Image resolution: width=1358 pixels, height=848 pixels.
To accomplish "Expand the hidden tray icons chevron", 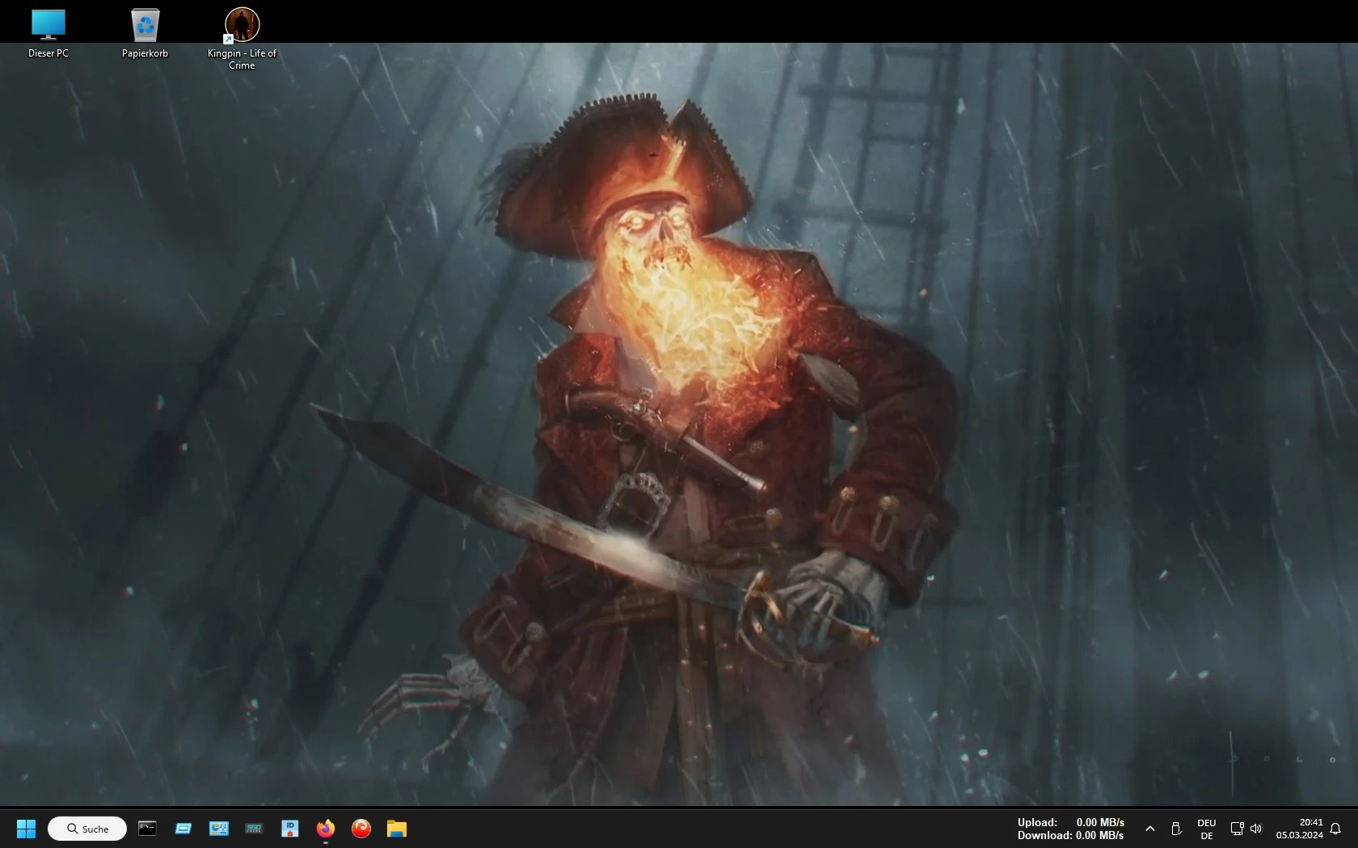I will click(x=1149, y=829).
